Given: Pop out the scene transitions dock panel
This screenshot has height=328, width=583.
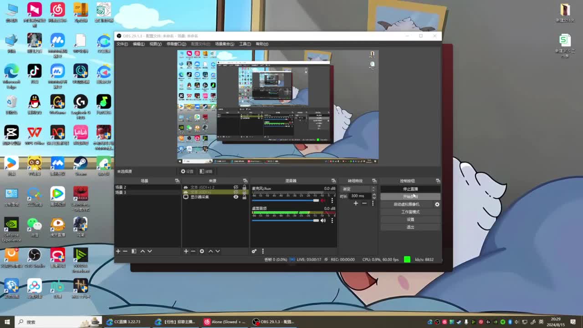Looking at the screenshot, I should 374,181.
